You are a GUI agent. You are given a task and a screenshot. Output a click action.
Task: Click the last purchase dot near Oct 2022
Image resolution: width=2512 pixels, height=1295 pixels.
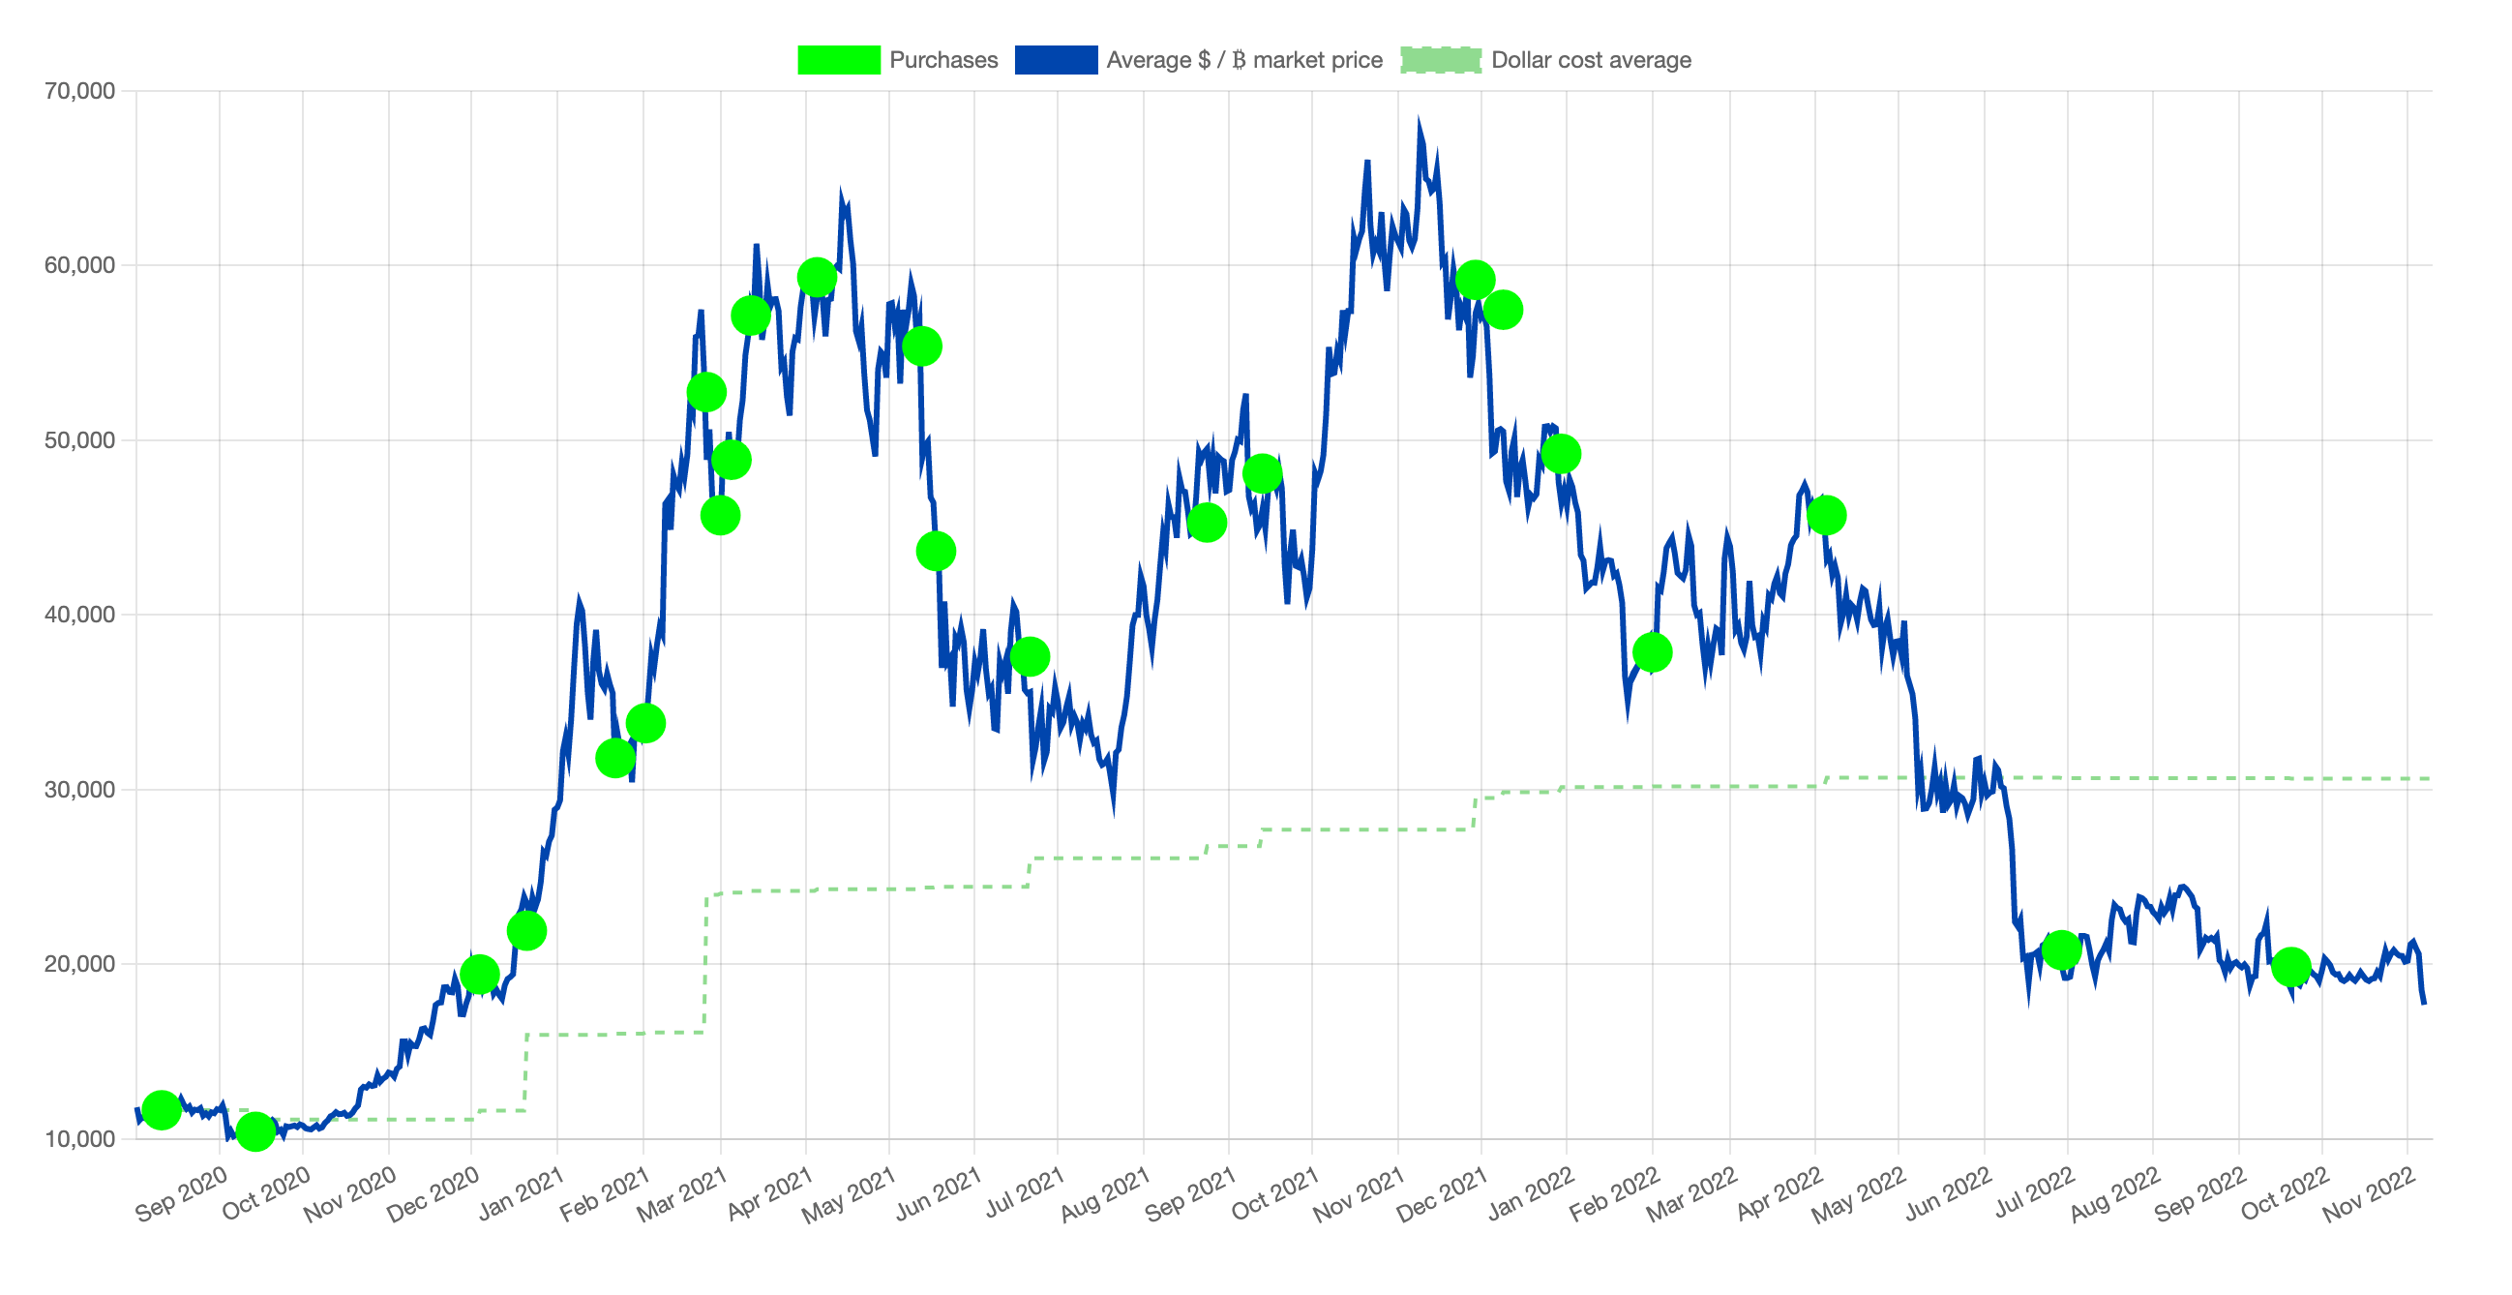coord(2290,967)
